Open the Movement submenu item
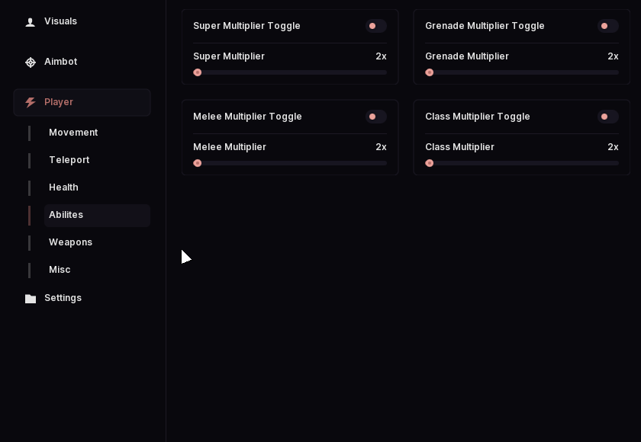Image resolution: width=641 pixels, height=442 pixels. point(73,133)
